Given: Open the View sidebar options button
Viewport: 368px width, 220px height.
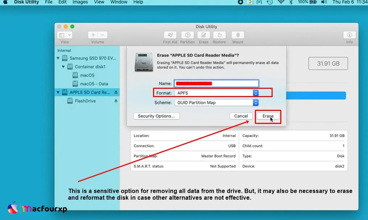Looking at the screenshot, I should pyautogui.click(x=65, y=35).
